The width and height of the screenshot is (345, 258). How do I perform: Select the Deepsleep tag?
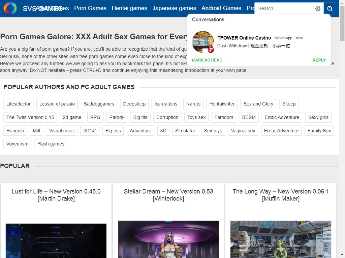[134, 104]
